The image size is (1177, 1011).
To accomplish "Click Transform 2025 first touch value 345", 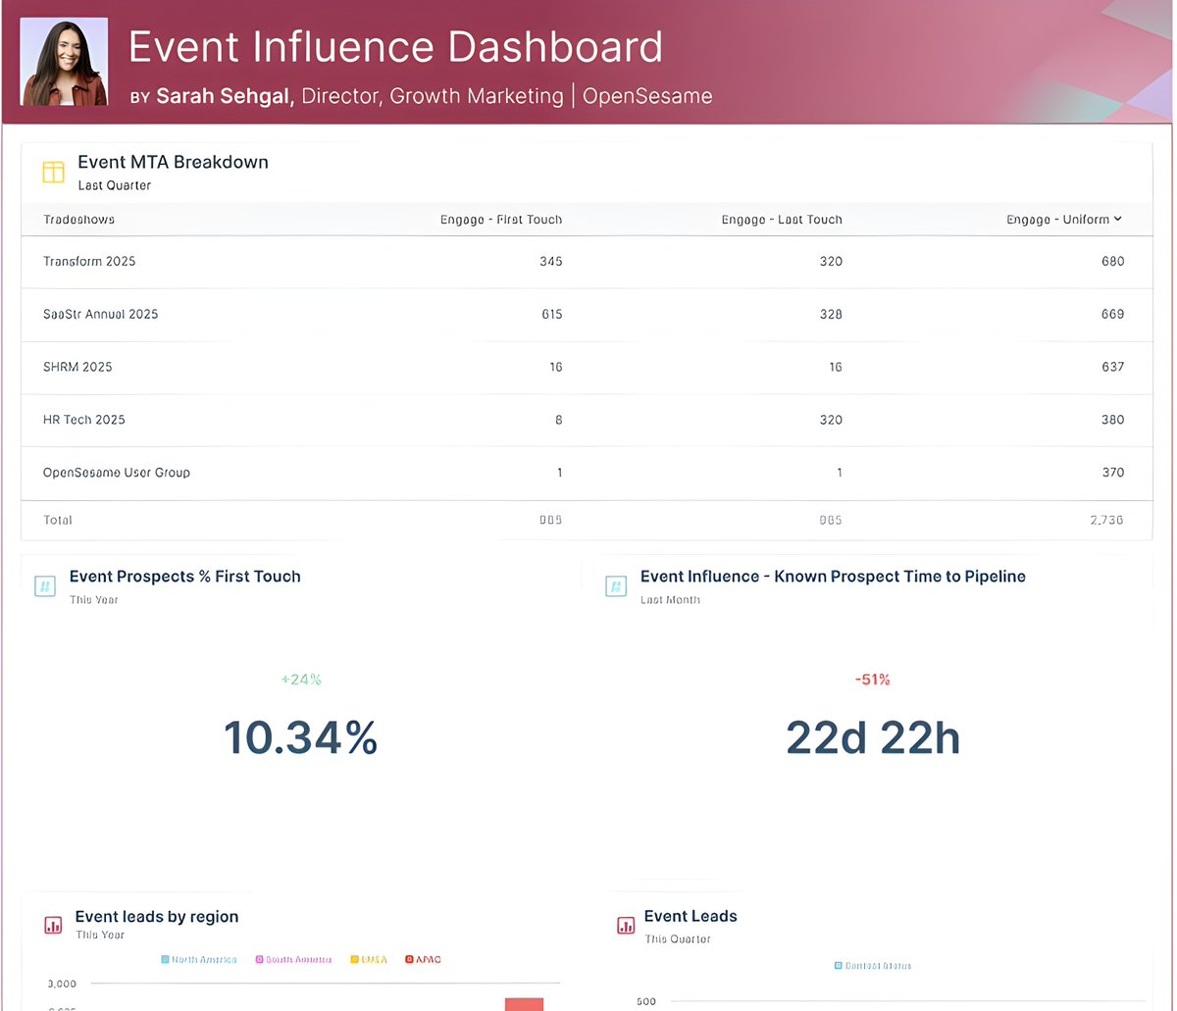I will tap(551, 262).
